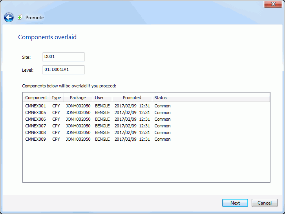Click BENGLE user in CMNEX006 row

tap(102, 119)
